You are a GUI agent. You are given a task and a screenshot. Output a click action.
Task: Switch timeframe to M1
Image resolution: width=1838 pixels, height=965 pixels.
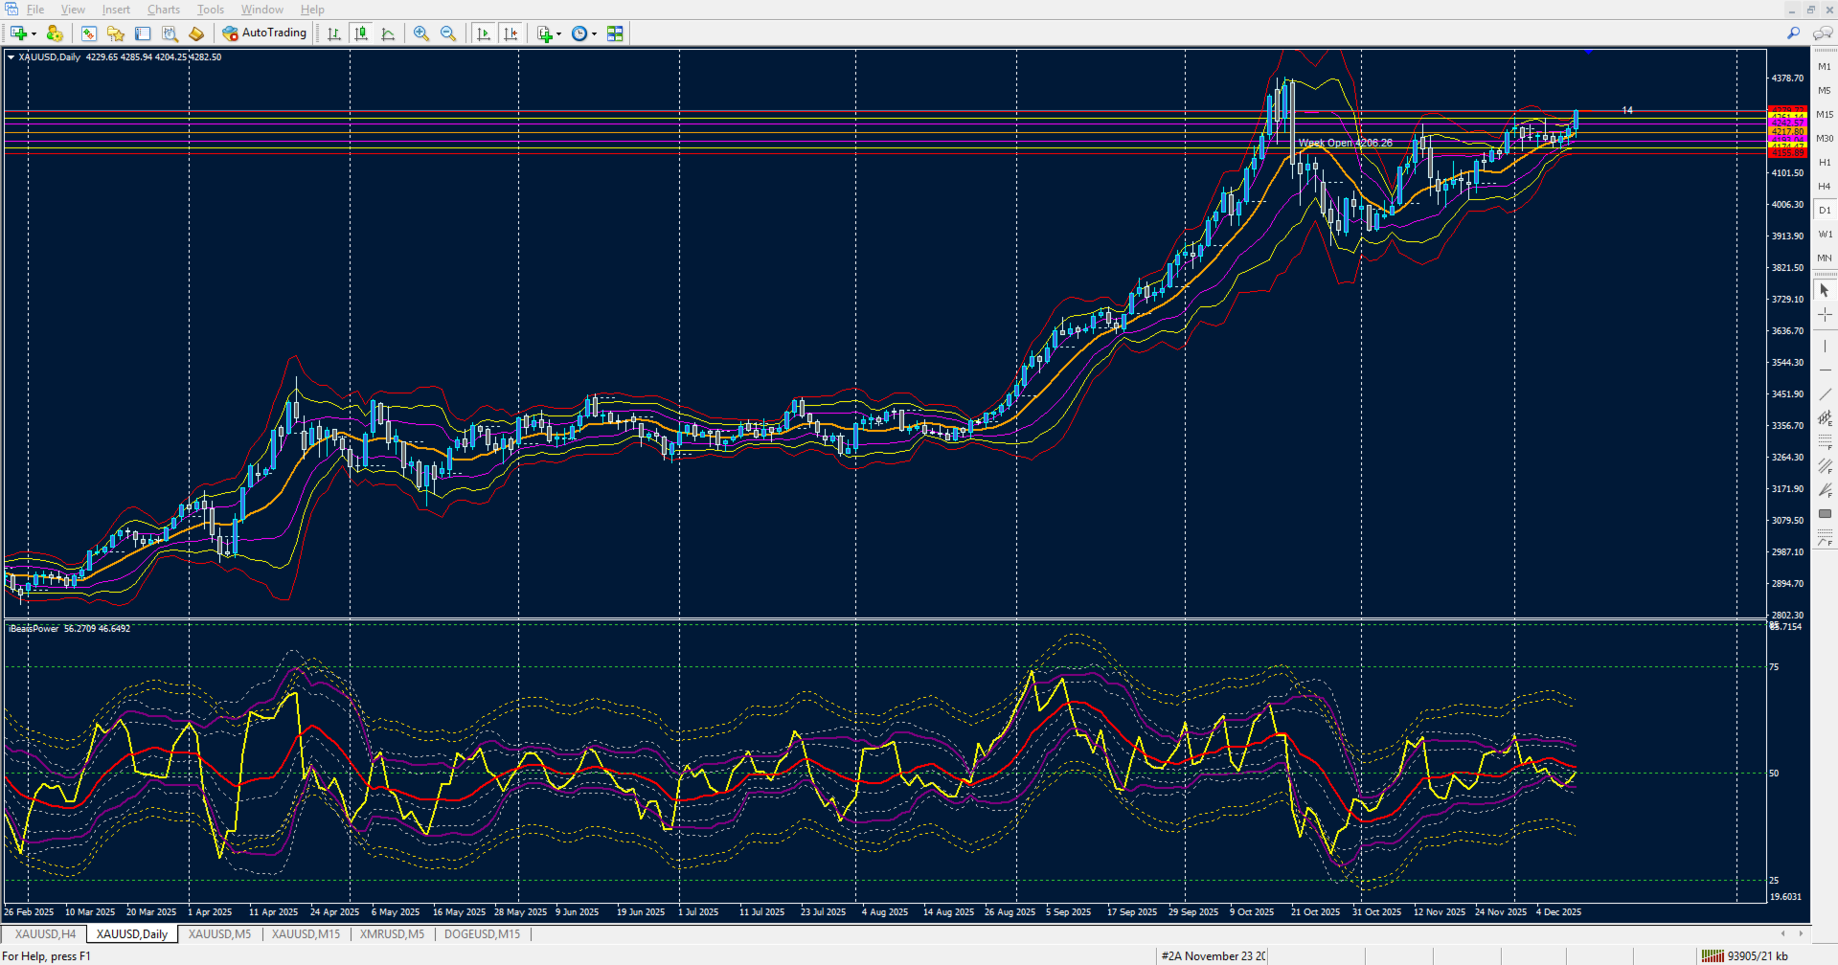coord(1825,67)
